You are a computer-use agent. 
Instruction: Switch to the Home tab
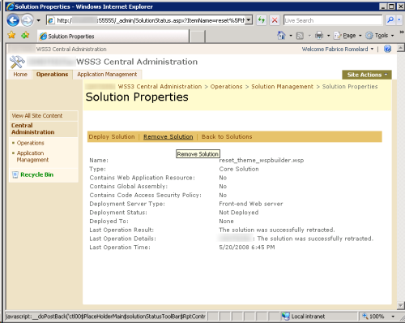(x=20, y=75)
